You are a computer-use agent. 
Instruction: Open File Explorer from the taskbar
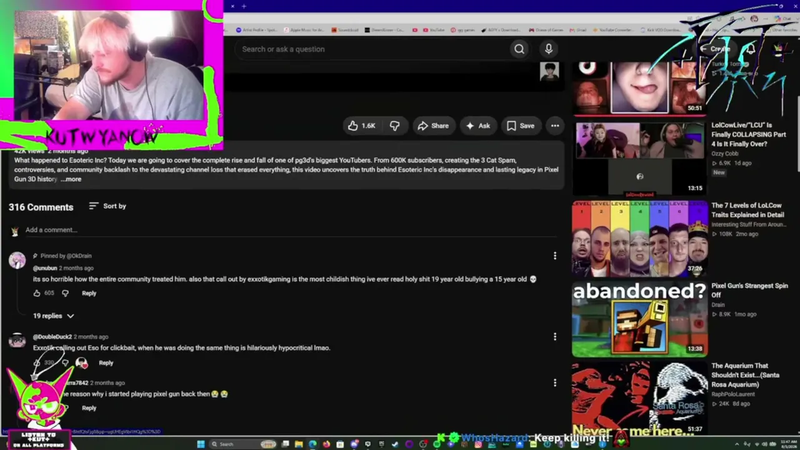coord(299,444)
